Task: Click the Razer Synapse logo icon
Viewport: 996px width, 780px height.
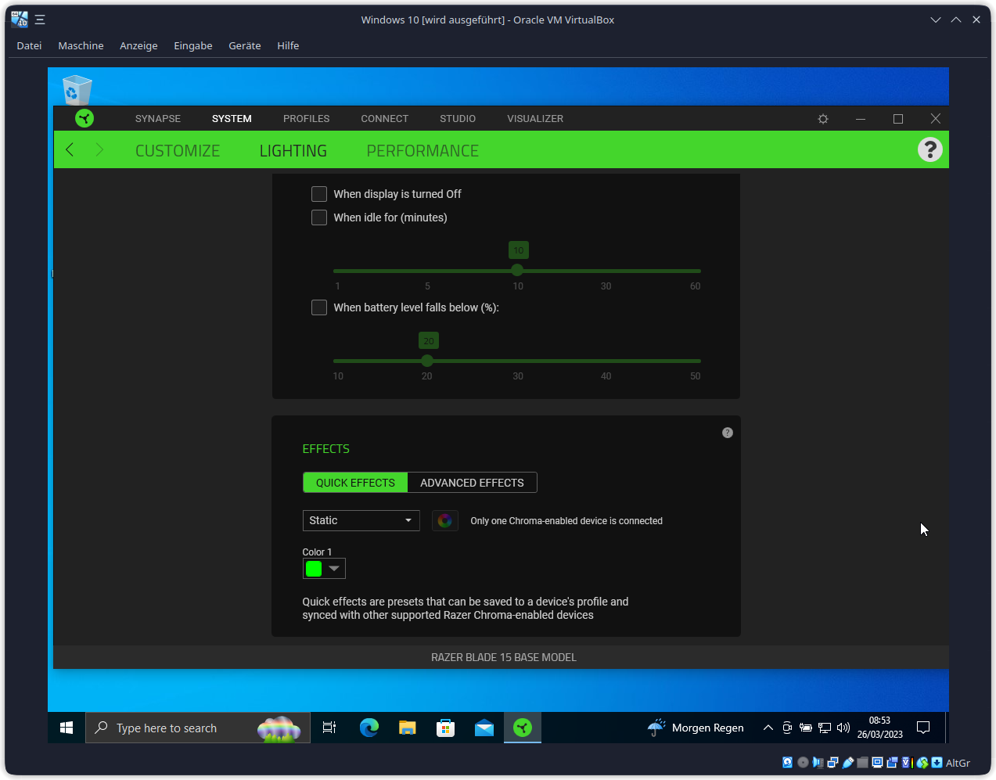Action: point(84,118)
